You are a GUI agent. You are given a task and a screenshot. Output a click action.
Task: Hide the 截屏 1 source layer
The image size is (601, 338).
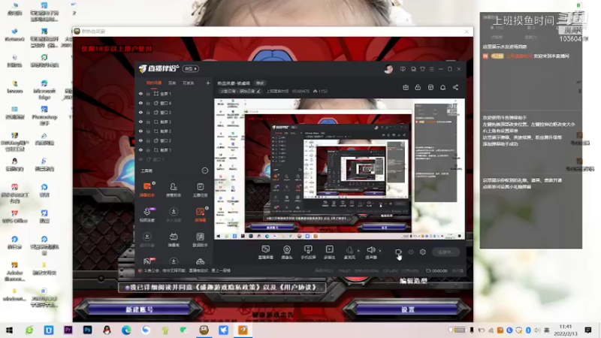tap(140, 149)
